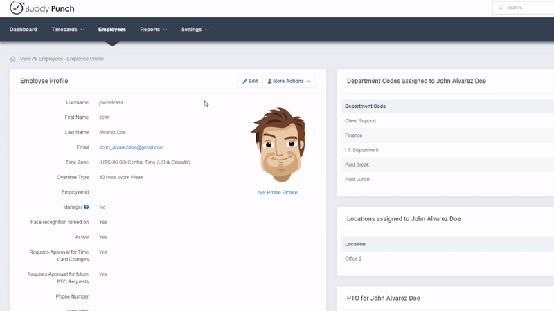
Task: Click the search magnifier icon
Action: [x=501, y=8]
